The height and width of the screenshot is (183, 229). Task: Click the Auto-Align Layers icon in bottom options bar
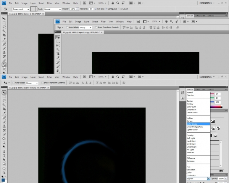124,83
